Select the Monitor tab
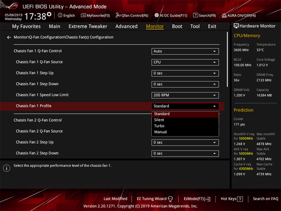Image resolution: width=281 pixels, height=211 pixels. pos(155,27)
